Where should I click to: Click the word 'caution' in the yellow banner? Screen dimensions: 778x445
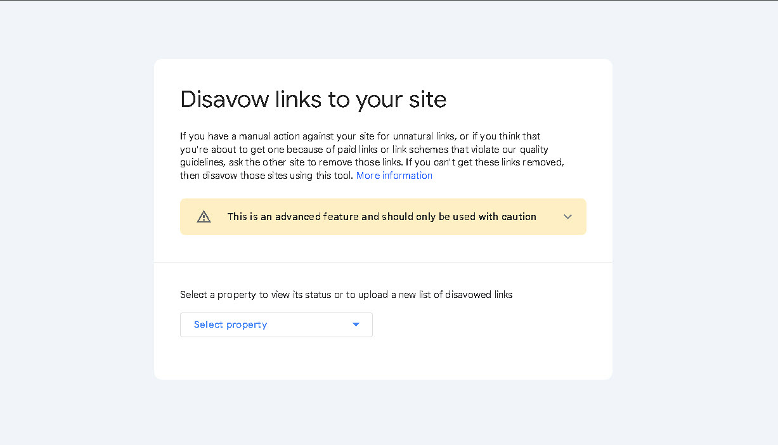519,217
